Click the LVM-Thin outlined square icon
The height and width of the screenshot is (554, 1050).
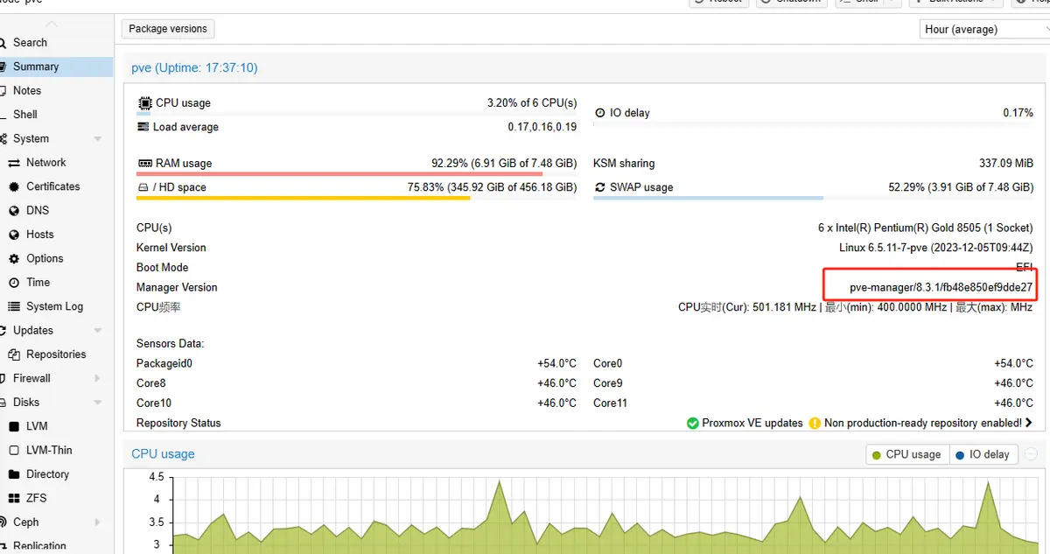click(14, 450)
